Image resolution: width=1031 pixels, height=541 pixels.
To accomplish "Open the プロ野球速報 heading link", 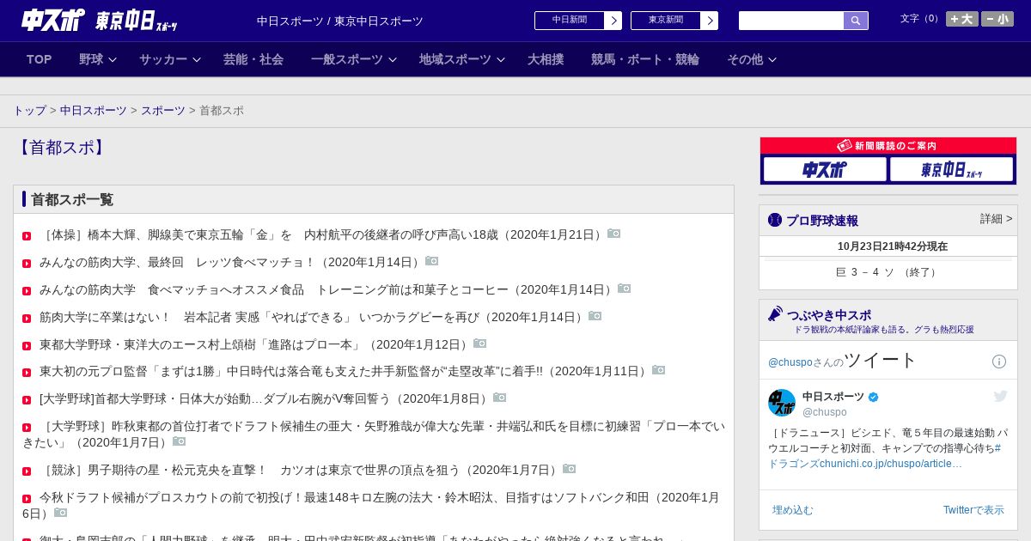I will 822,221.
